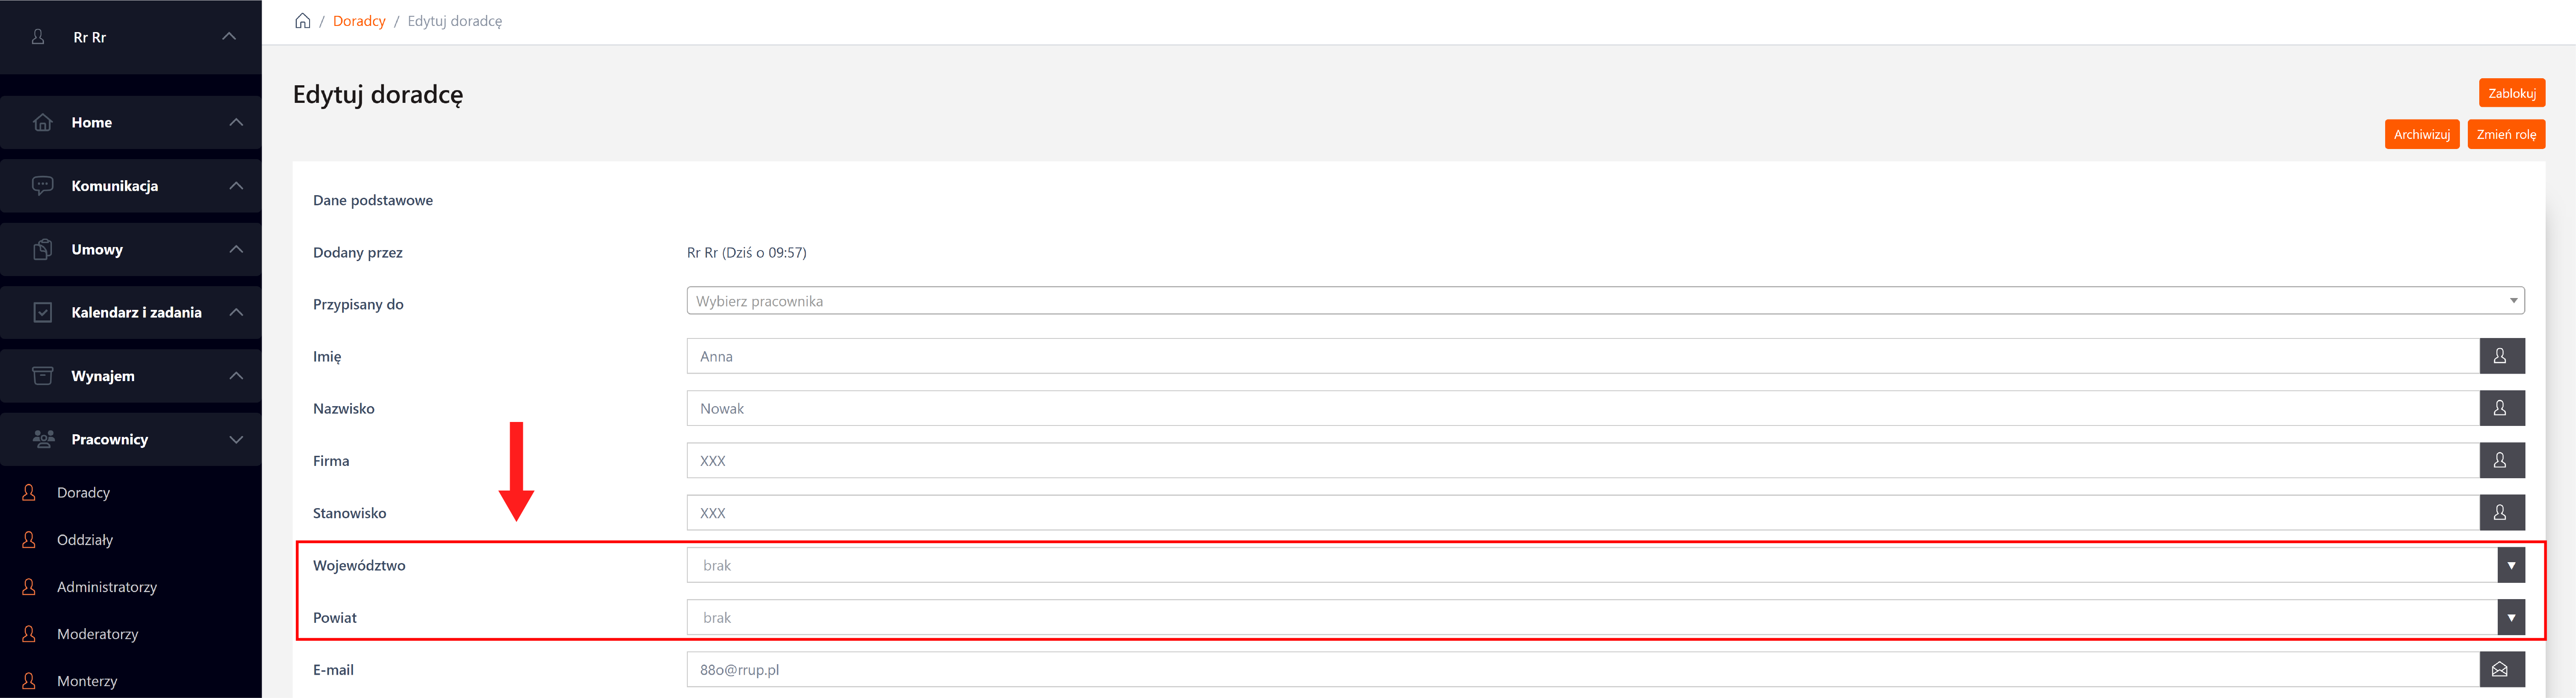Click the Umowy documents icon in sidebar

pos(42,249)
